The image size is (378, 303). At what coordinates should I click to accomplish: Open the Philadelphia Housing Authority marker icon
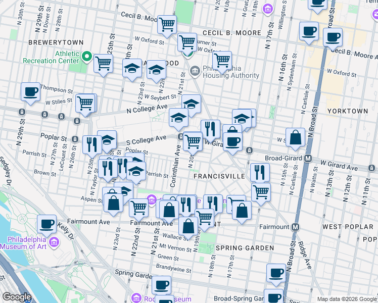(195, 72)
